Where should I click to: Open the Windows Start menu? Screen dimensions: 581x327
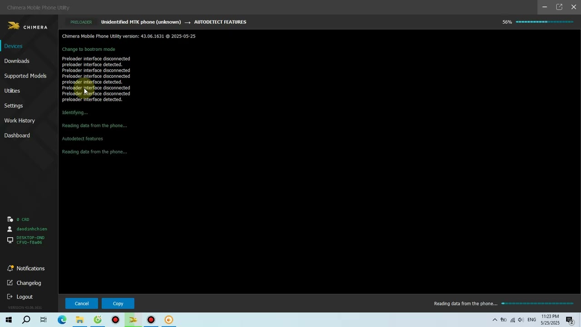pyautogui.click(x=9, y=320)
